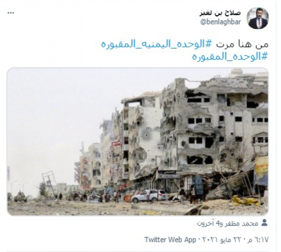Click tagged users محمد مظفر و4 آخرون
This screenshot has width=281, height=252.
tap(228, 223)
